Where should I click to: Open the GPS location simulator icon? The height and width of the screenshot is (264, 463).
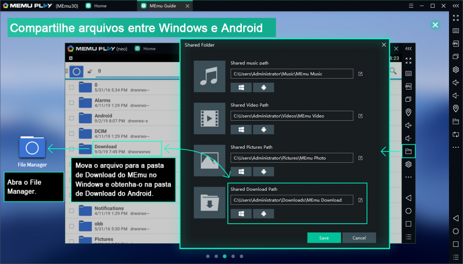456,108
